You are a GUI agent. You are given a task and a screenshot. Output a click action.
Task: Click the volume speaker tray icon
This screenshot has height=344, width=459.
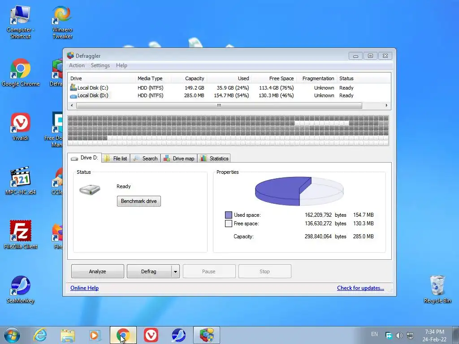pos(399,335)
